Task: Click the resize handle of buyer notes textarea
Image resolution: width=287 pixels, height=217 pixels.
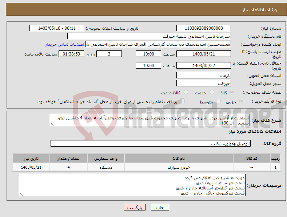Action: (21, 194)
